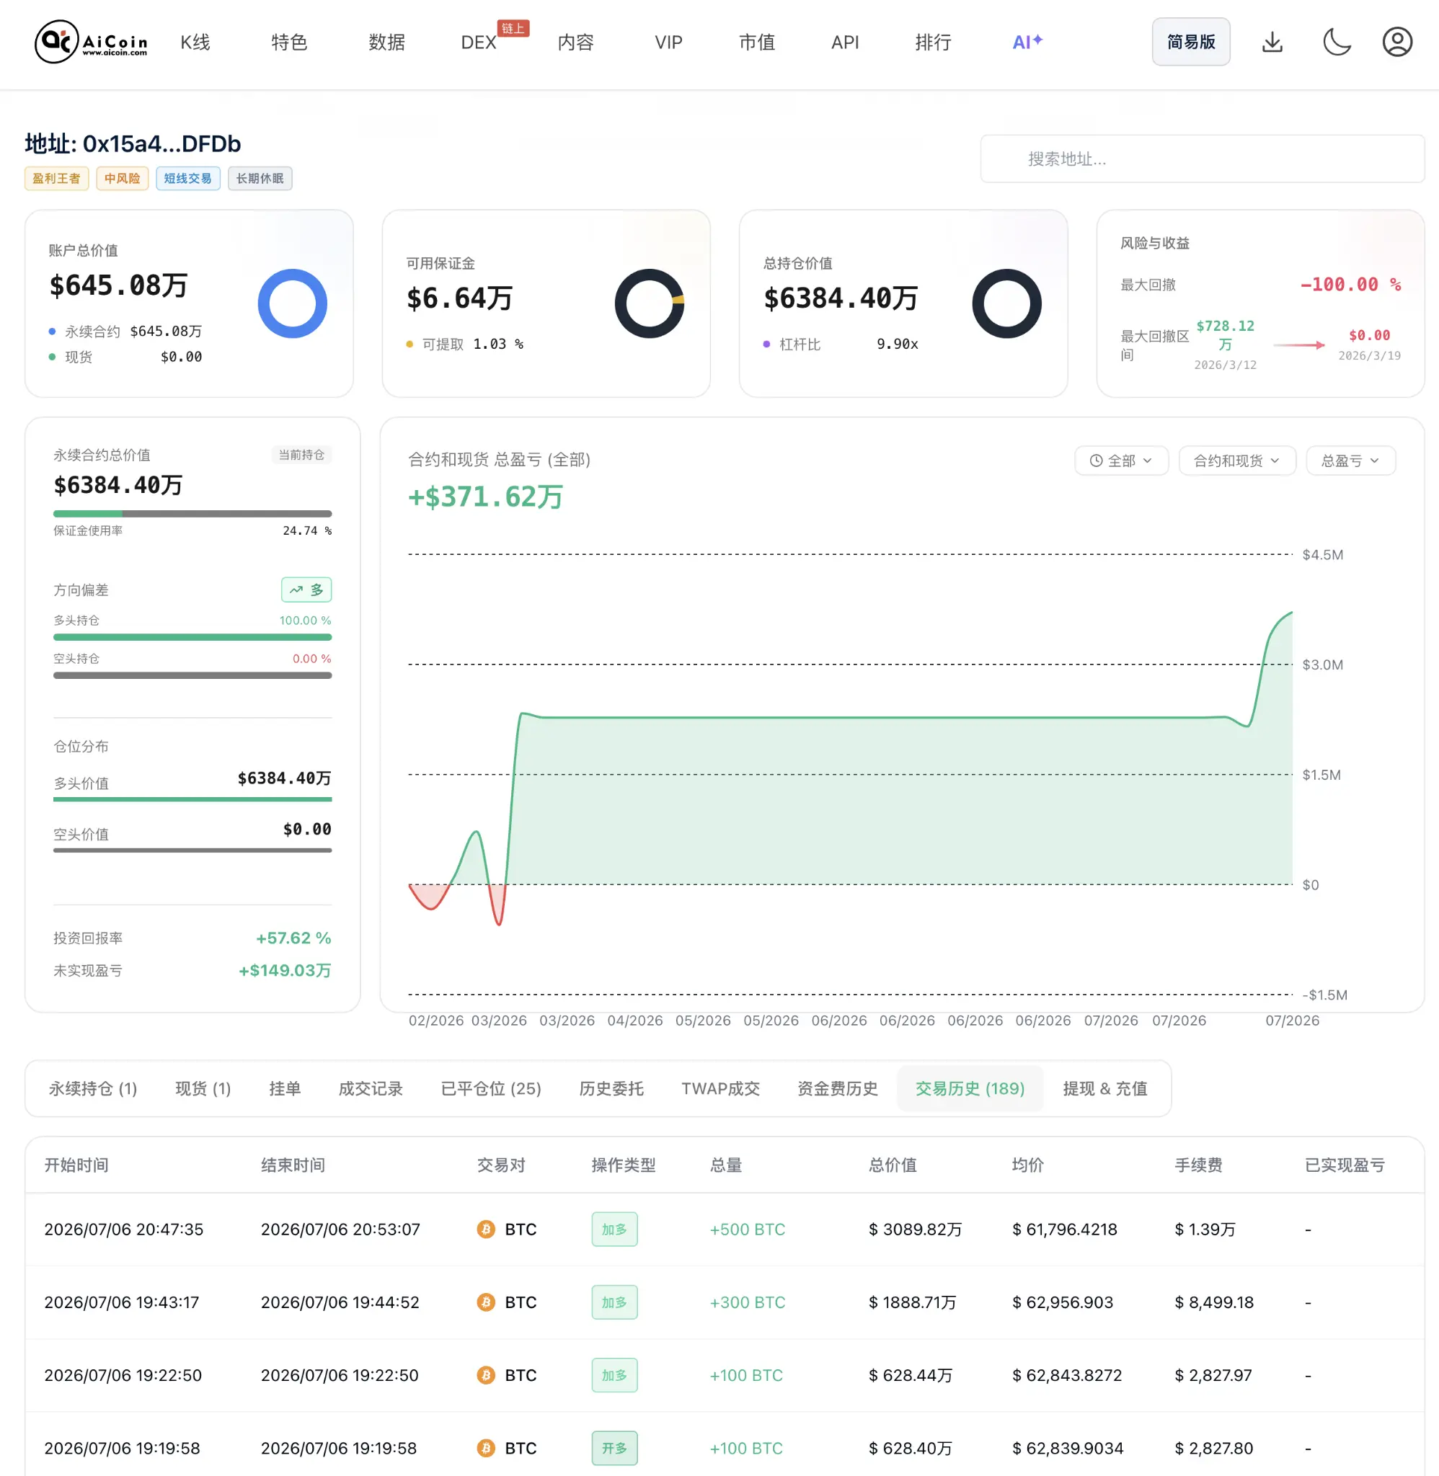Click the clock icon in 全部 dropdown
This screenshot has height=1476, width=1439.
pos(1096,461)
